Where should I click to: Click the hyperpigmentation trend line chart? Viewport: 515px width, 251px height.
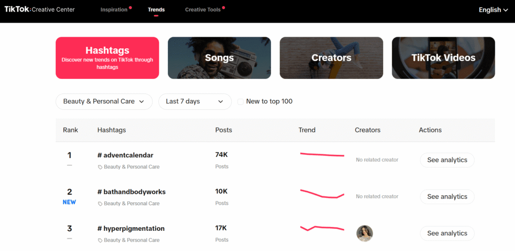(x=322, y=228)
